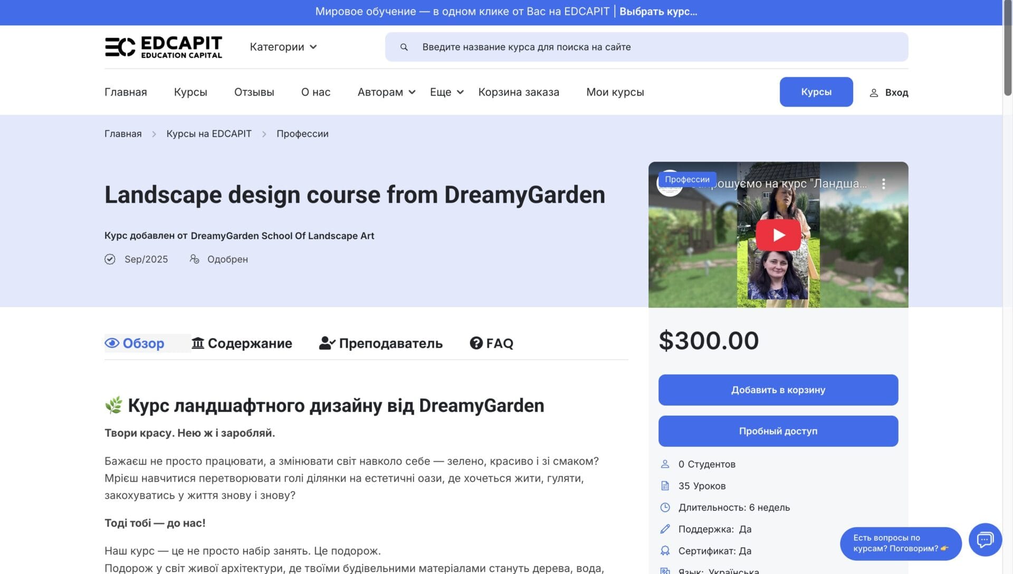Viewport: 1013px width, 574px height.
Task: Click the Профессии badge on video
Action: pos(687,179)
